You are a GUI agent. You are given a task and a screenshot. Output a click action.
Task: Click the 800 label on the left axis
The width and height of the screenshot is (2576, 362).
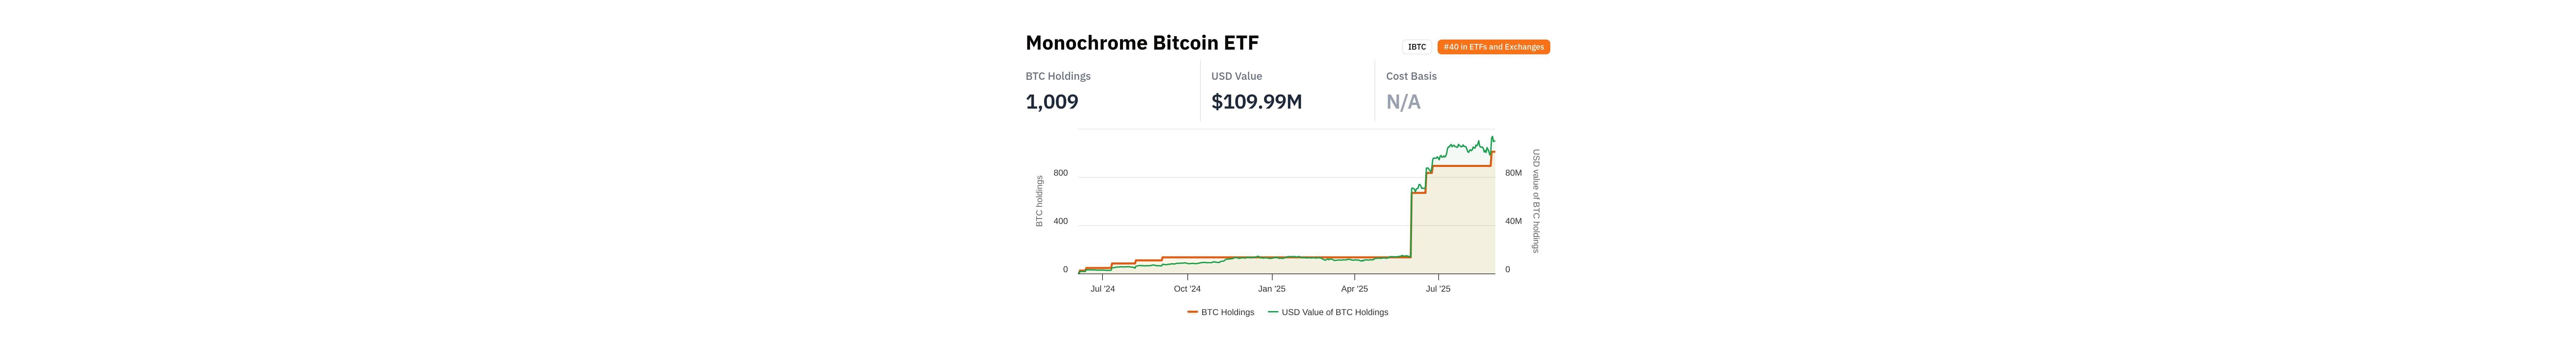[x=1060, y=173]
